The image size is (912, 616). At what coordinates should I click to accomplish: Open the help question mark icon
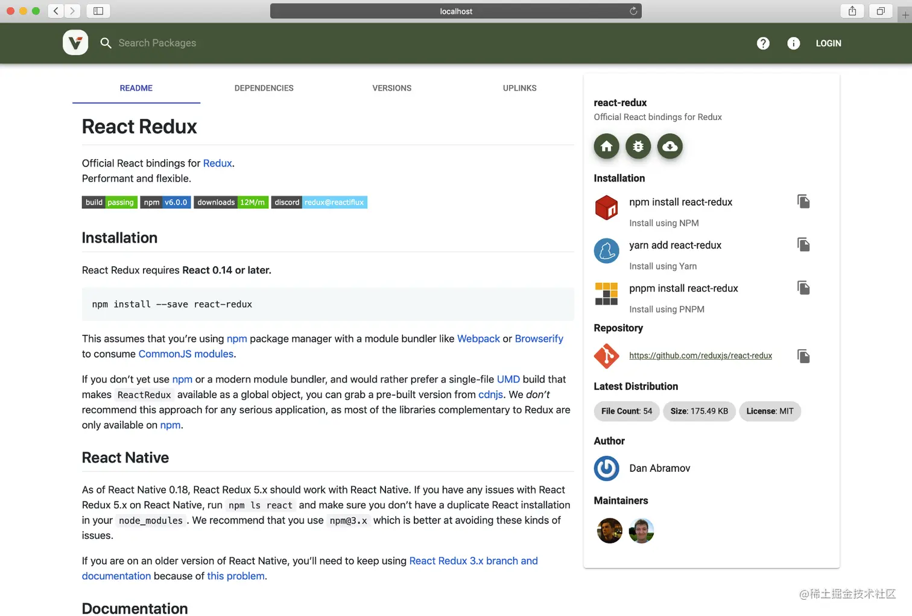tap(763, 43)
